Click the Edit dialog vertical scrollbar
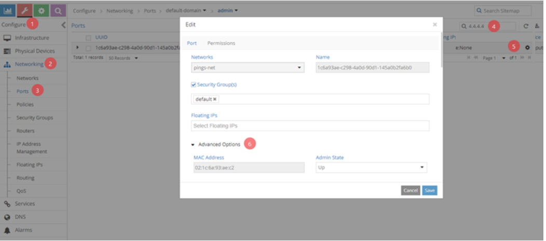This screenshot has height=241, width=546. point(442,50)
